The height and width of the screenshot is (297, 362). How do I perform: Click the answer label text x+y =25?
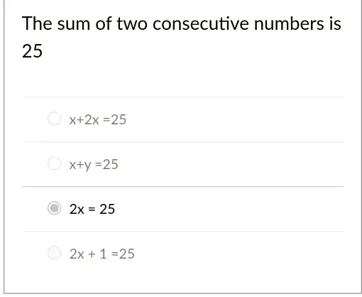(94, 164)
